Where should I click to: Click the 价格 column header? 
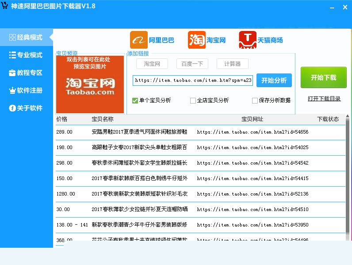(62, 119)
